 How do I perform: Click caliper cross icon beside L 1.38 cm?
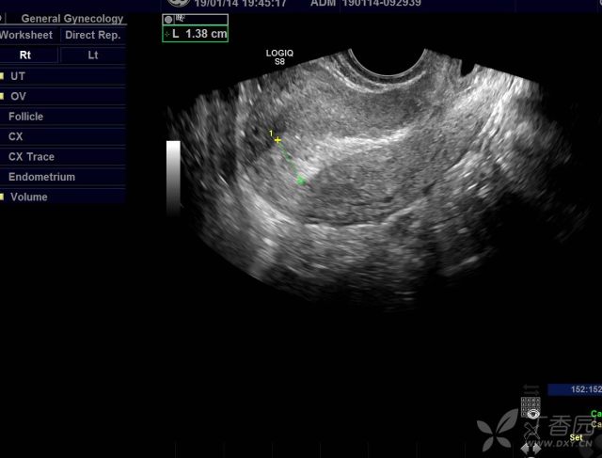(x=167, y=34)
